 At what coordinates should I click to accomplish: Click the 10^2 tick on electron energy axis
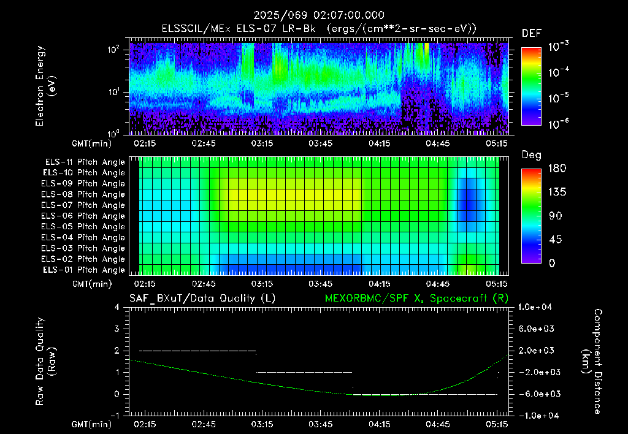click(x=113, y=50)
